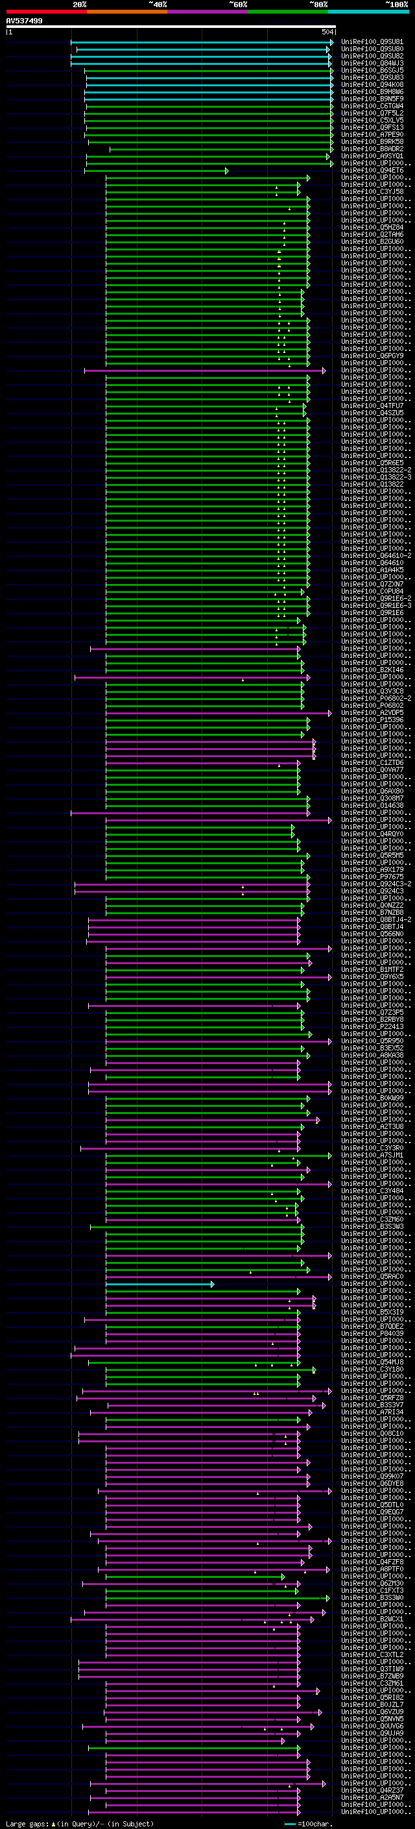Click the cyan ~100% identity legend segment

pos(368,12)
